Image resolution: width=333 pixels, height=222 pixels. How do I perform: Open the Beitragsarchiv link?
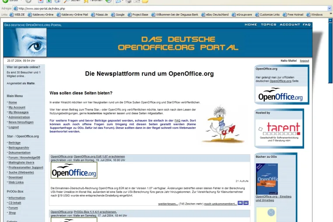click(19, 148)
